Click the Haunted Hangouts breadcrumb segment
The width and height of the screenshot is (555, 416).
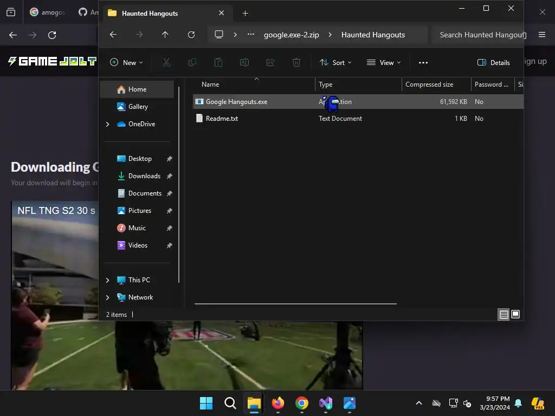(373, 35)
